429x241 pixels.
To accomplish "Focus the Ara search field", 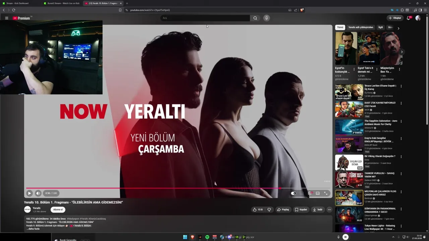I will [205, 18].
